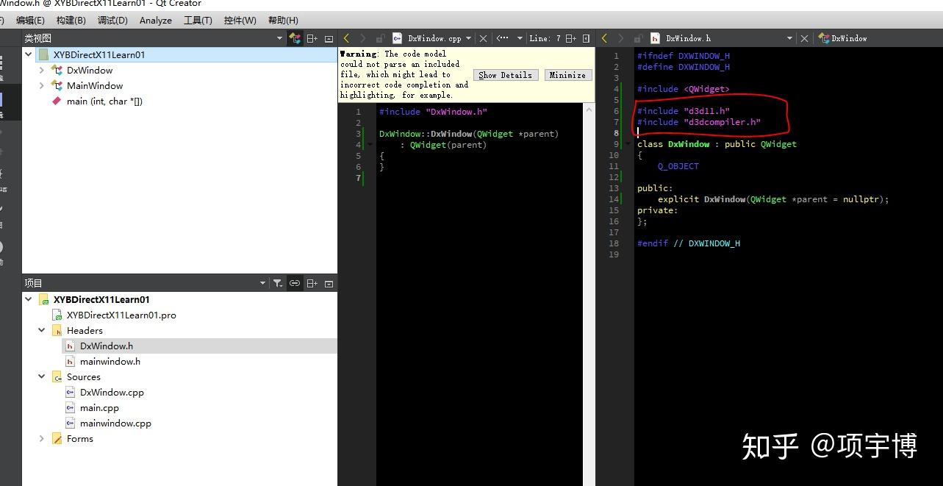Open the Analyze menu
Screen dimensions: 943x486
coord(155,21)
